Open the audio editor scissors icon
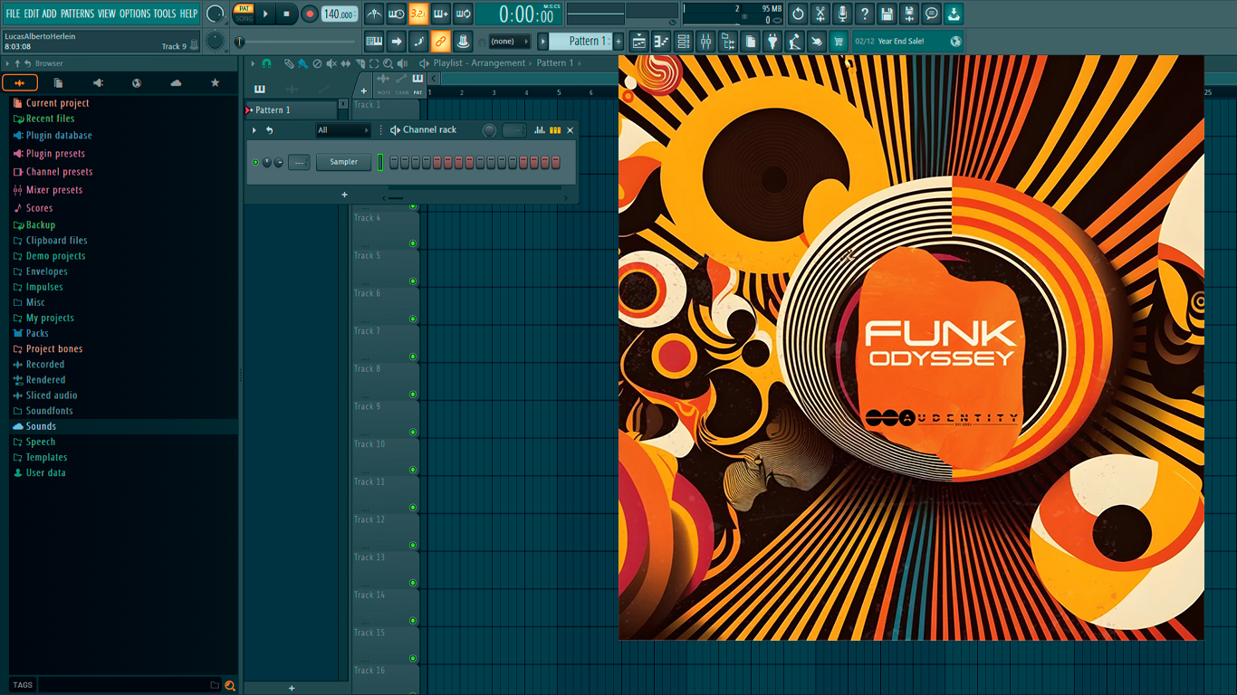This screenshot has height=695, width=1237. (x=820, y=14)
